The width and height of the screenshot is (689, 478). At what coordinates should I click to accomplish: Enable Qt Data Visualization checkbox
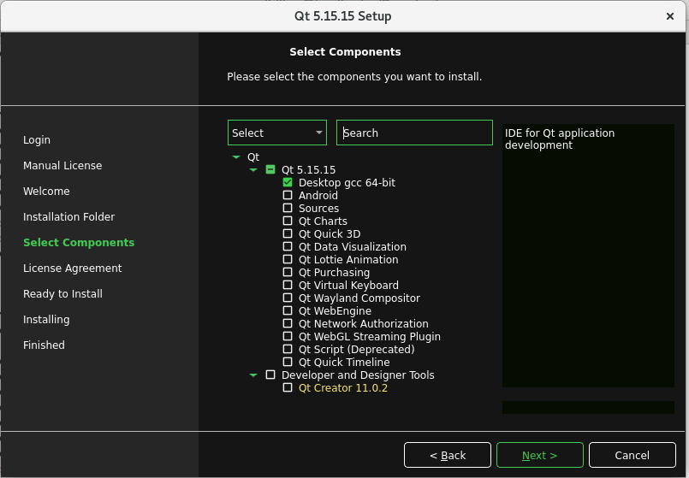tap(288, 246)
